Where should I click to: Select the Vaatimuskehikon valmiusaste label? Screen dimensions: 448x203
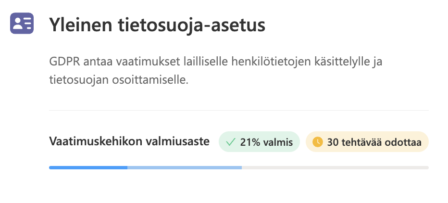pos(129,141)
